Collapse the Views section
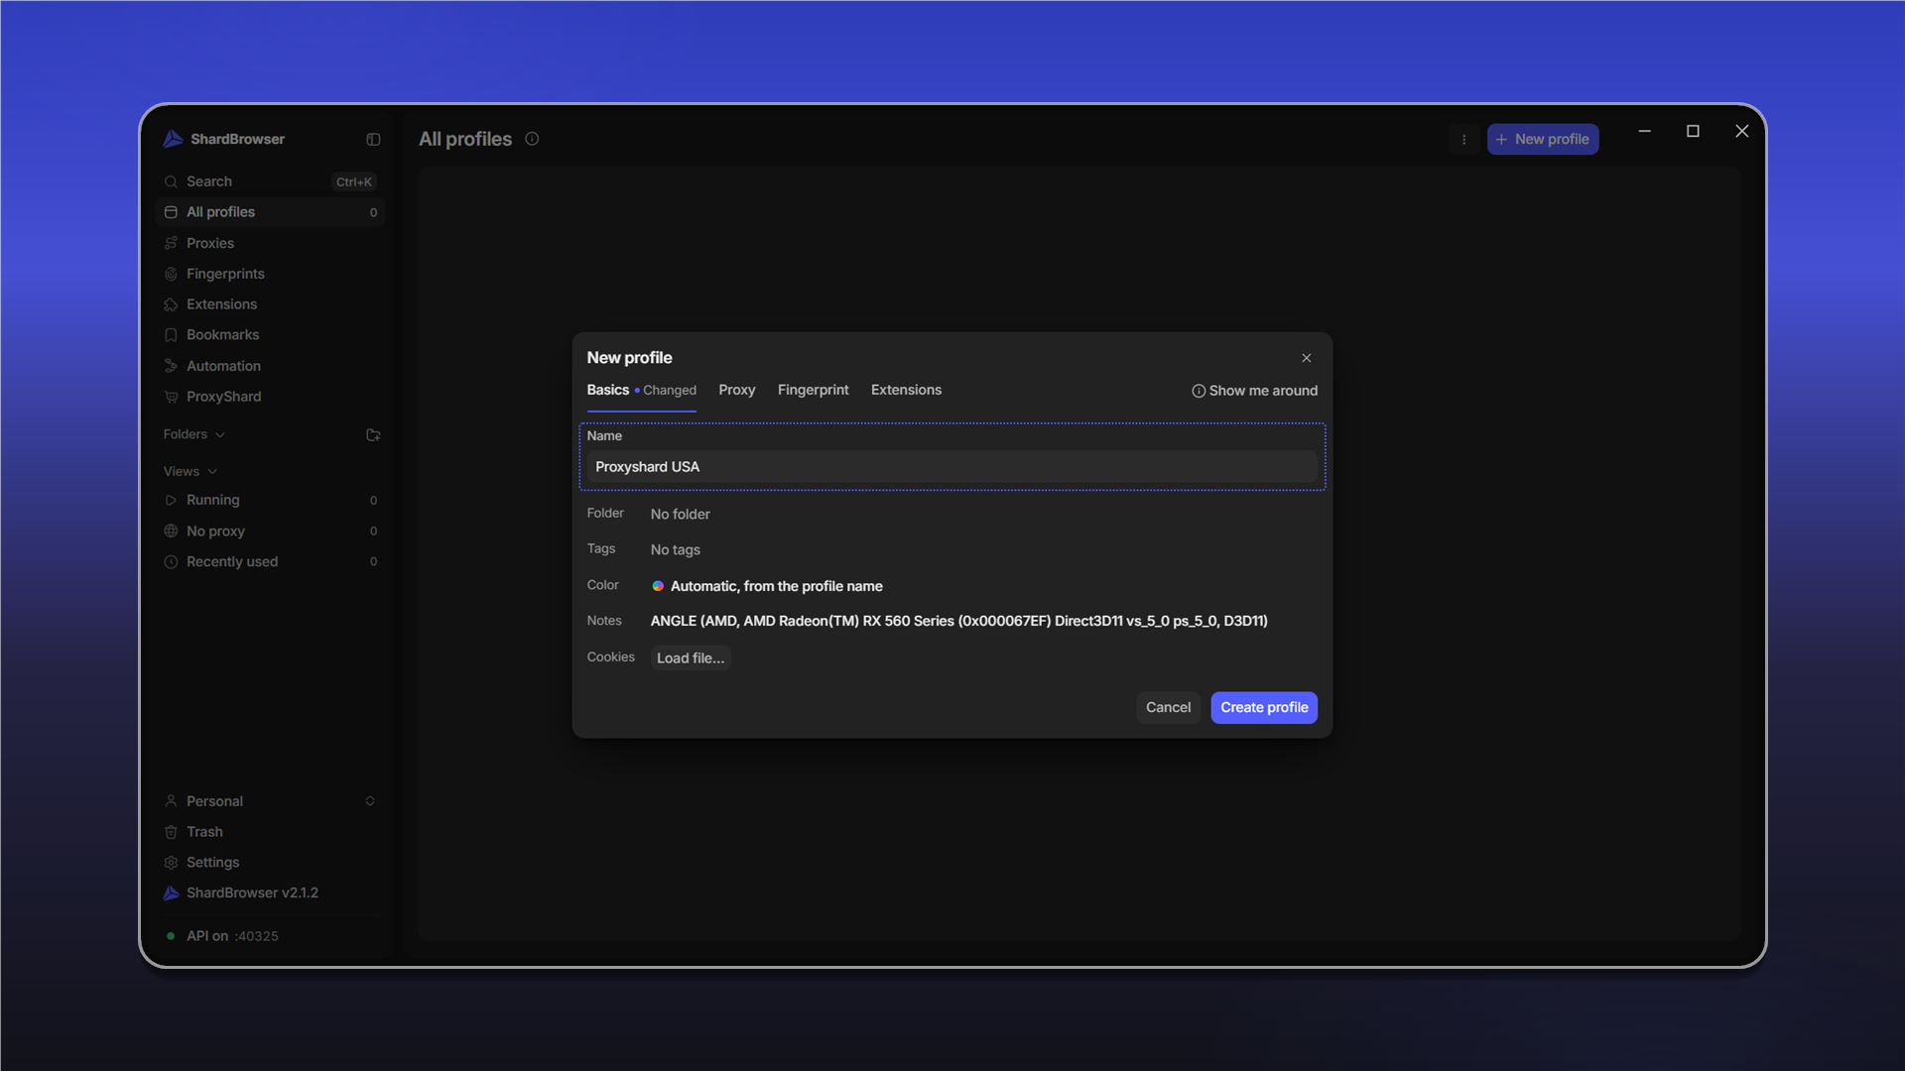The height and width of the screenshot is (1071, 1905). coord(190,471)
